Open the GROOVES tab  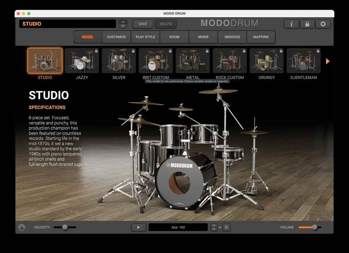click(x=232, y=37)
